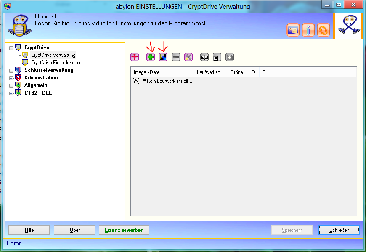This screenshot has height=252, width=366.
Task: Click the Größe... column header
Action: (x=238, y=72)
